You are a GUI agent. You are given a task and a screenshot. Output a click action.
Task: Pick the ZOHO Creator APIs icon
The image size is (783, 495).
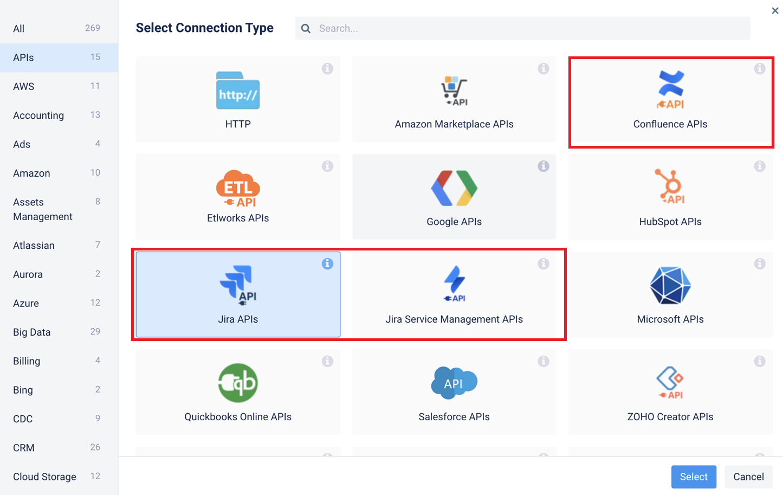point(670,383)
